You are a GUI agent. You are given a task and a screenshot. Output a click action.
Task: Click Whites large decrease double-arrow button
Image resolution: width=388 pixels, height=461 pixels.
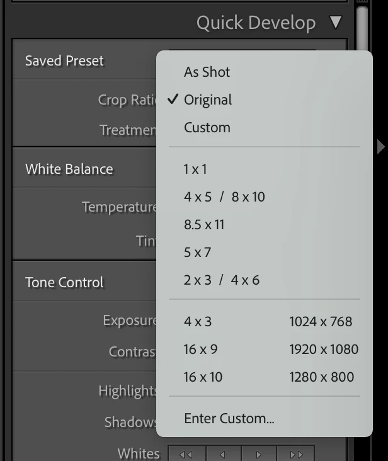point(186,454)
